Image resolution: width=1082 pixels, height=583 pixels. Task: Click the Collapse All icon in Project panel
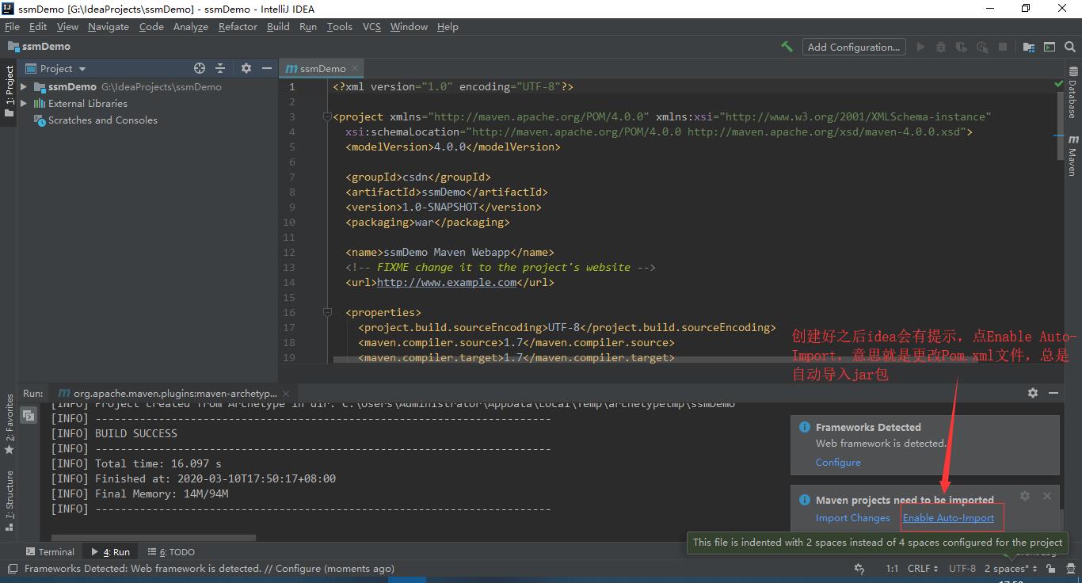click(x=220, y=68)
